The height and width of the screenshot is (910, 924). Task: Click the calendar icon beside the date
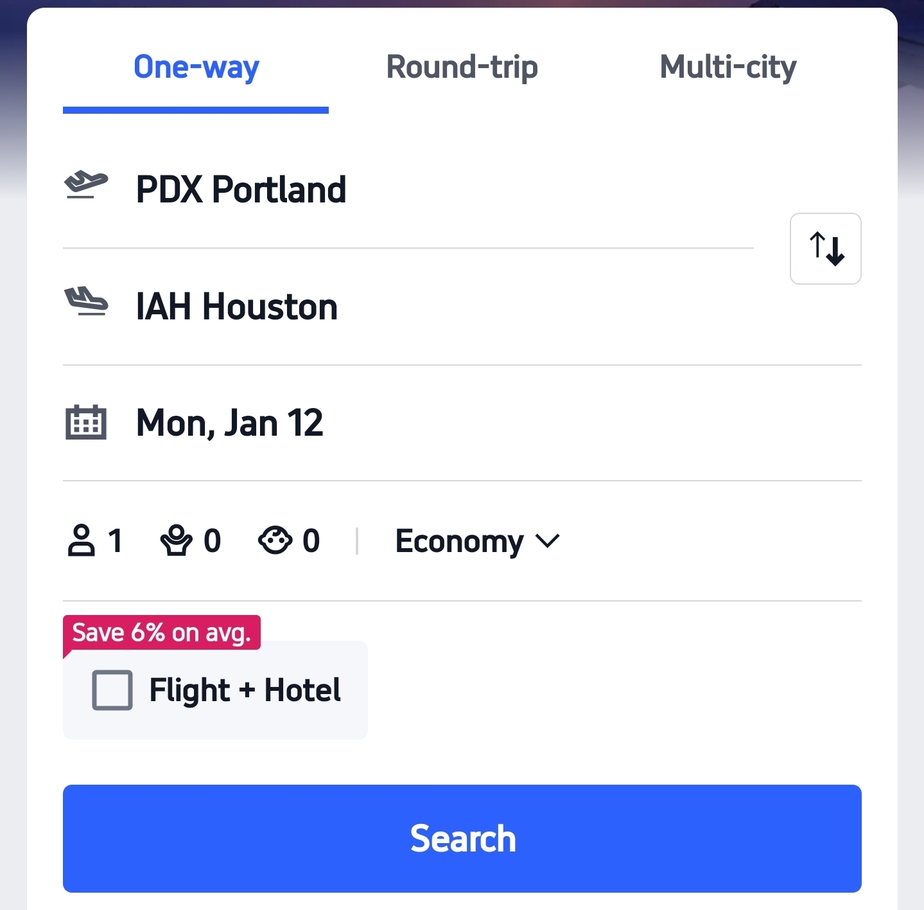click(86, 422)
